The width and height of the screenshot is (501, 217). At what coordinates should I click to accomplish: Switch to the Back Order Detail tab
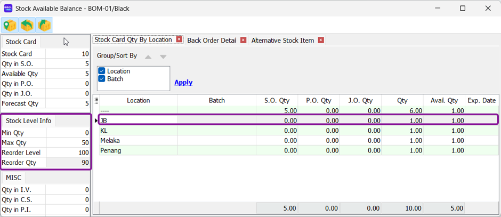[212, 41]
